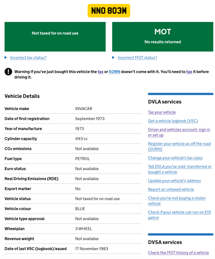Open the Incorrect MOT status link
Screen dimensions: 215x259
(137, 58)
